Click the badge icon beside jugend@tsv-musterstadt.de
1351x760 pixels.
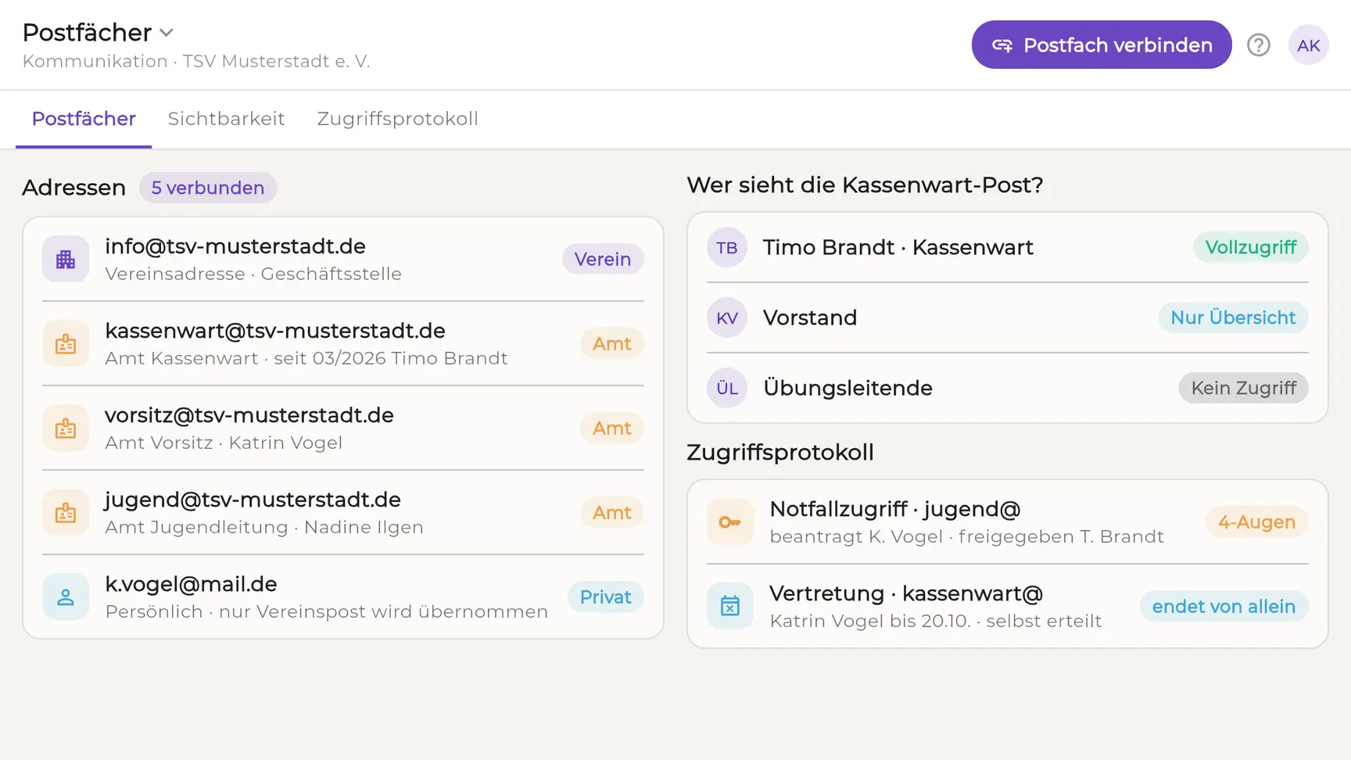pos(66,512)
